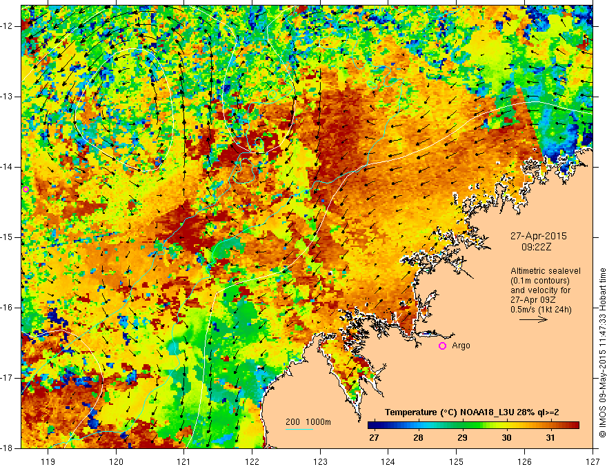Click the latitude -14 axis label
The height and width of the screenshot is (469, 607).
coord(7,167)
